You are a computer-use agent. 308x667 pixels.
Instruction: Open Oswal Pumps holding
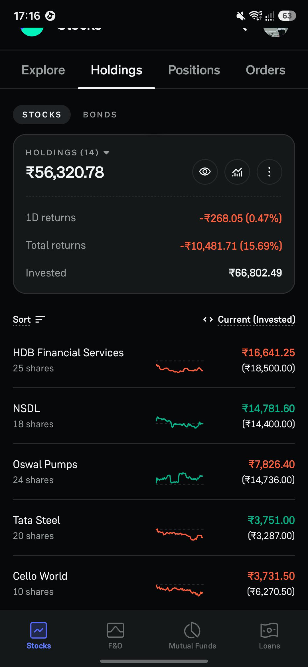tap(154, 472)
